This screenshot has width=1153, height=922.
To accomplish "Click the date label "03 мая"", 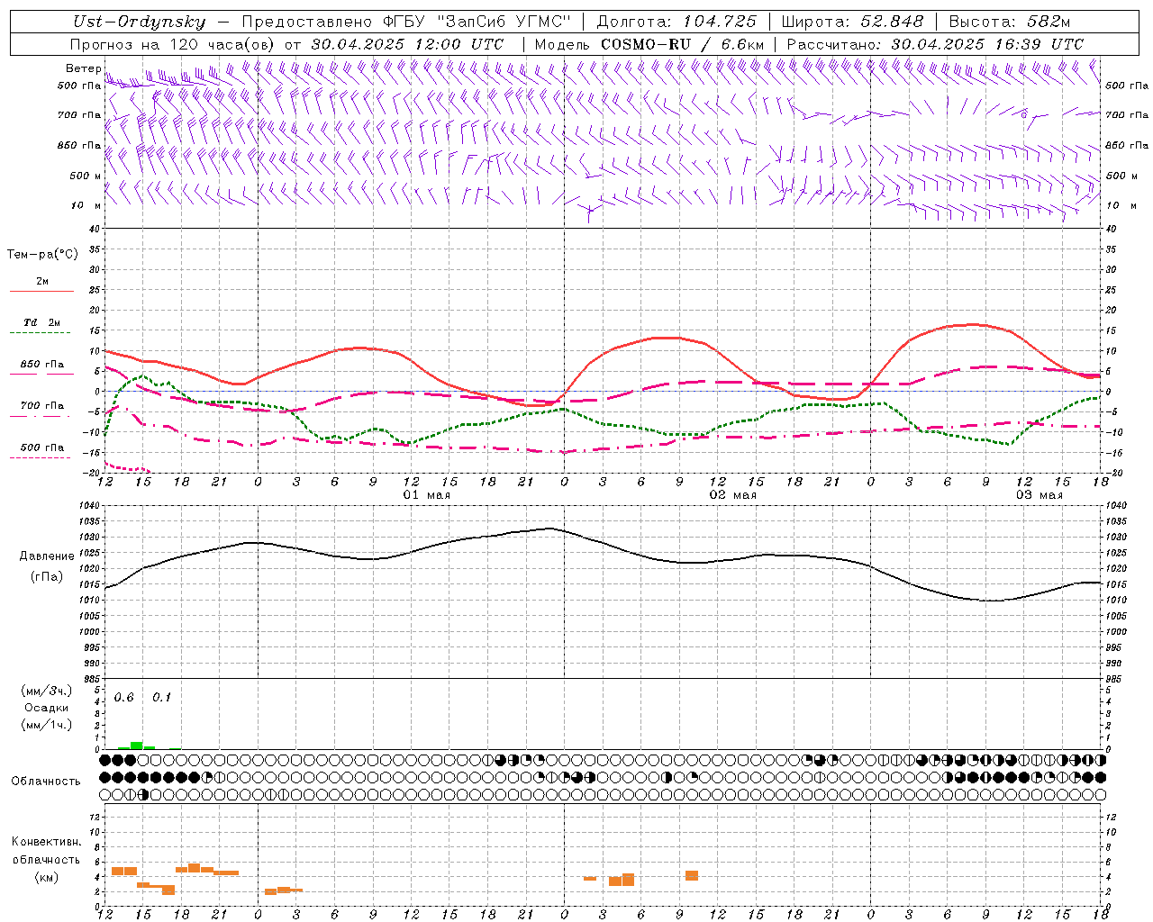I will point(1040,495).
